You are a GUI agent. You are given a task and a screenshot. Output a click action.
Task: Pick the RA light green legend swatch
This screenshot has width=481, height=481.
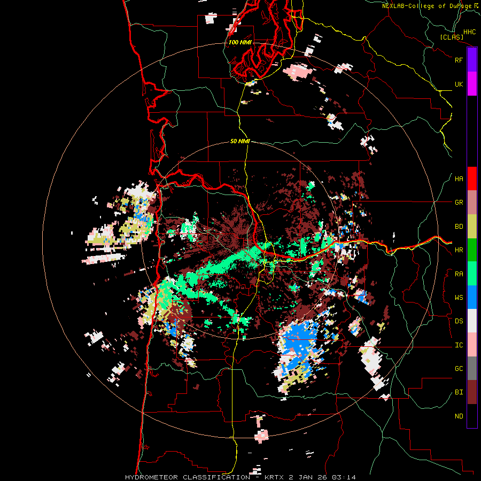(x=472, y=274)
